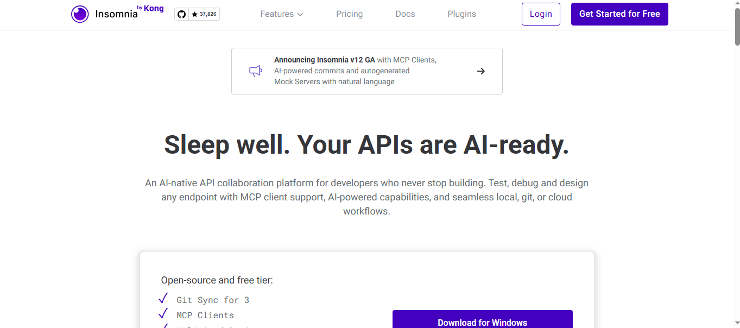Click the Git Sync for 3 text
The image size is (740, 328).
tap(213, 300)
